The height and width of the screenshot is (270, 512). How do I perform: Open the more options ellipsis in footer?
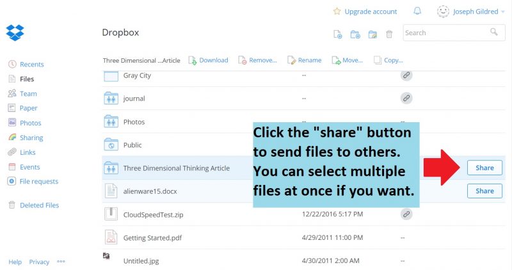tap(61, 261)
